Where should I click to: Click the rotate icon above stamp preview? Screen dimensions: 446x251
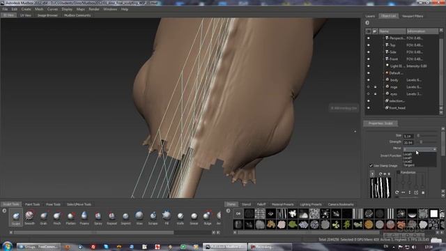380,174
